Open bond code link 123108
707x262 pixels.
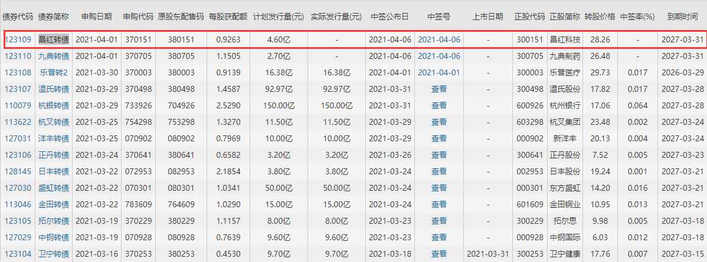(18, 72)
